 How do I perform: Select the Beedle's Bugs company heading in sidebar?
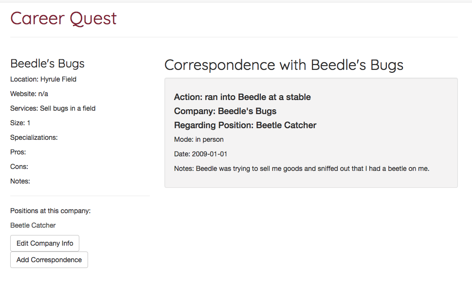pos(47,64)
